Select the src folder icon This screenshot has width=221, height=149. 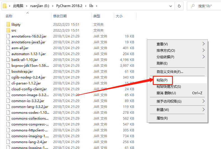pyautogui.click(x=8, y=30)
